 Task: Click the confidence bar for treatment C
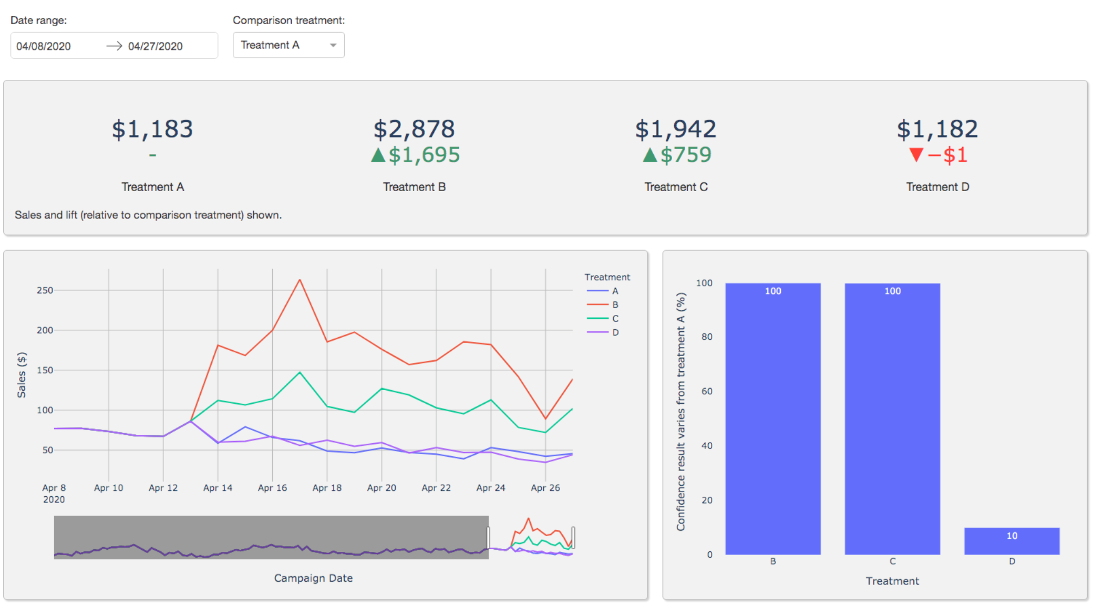[x=892, y=418]
